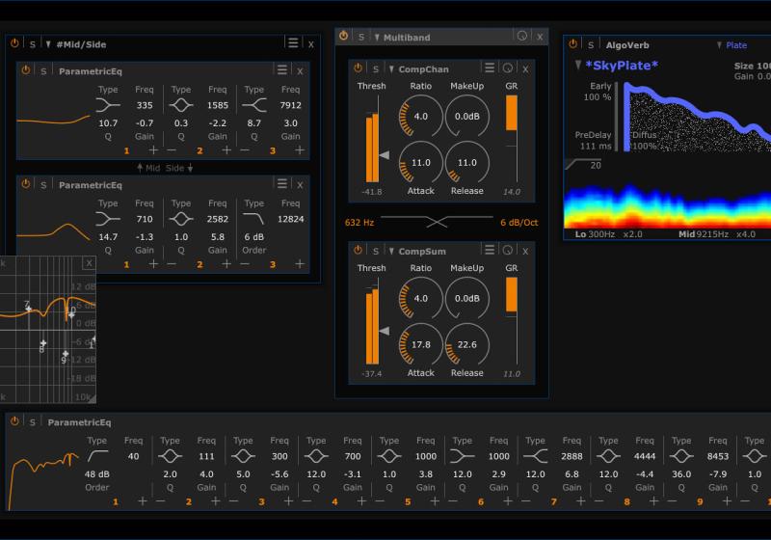Open the CompSum hamburger menu
Screen dimensions: 771x540
pyautogui.click(x=490, y=250)
